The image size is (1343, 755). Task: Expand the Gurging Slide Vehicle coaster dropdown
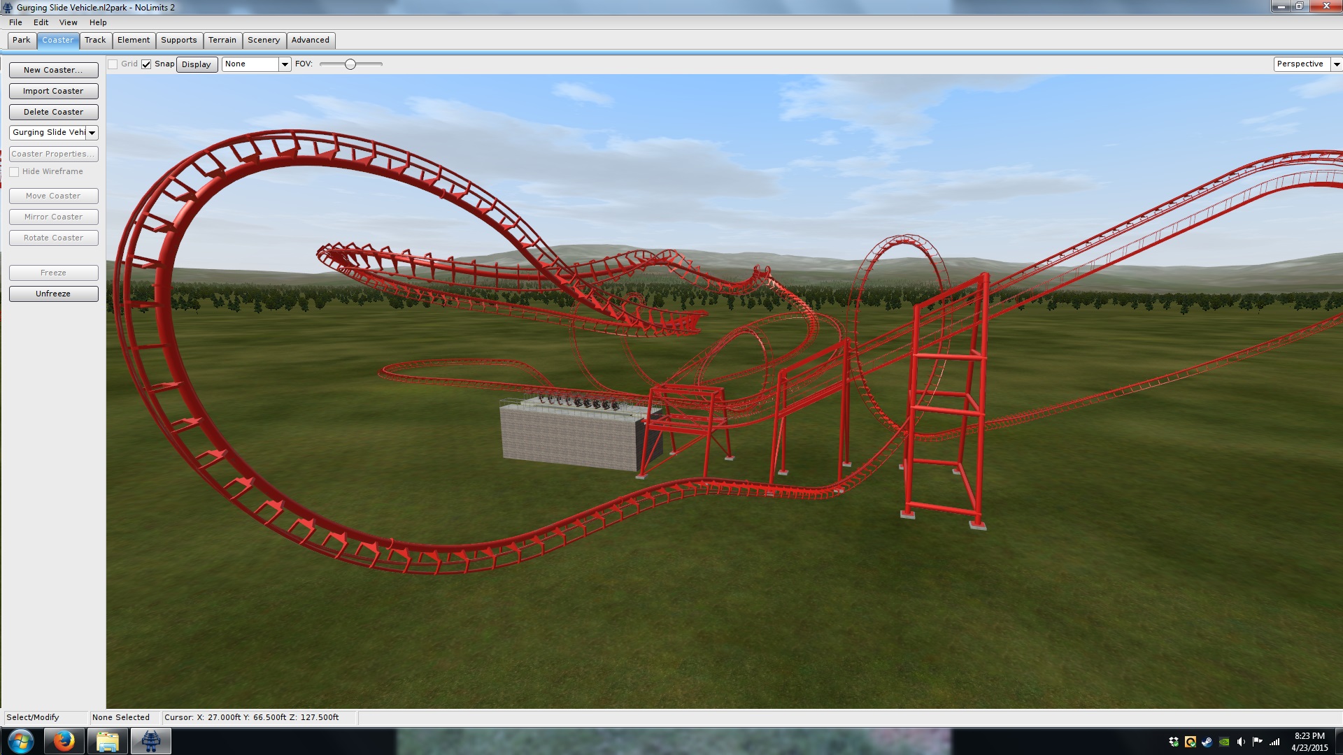click(92, 133)
